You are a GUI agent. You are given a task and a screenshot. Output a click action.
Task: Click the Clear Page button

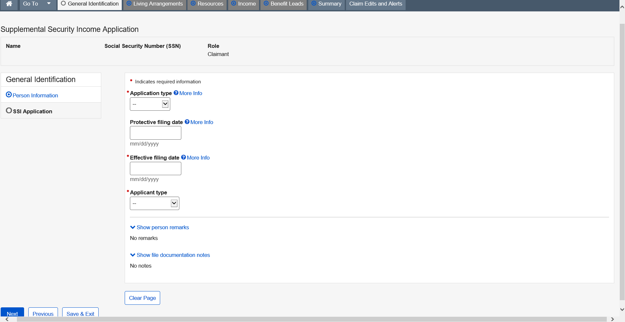(x=142, y=298)
